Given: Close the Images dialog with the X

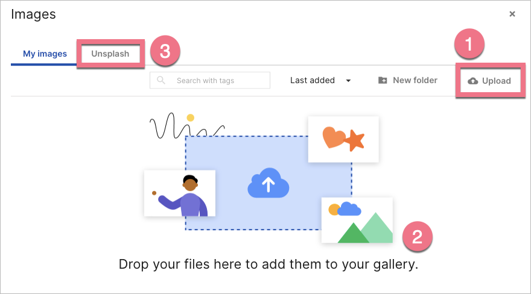Looking at the screenshot, I should click(x=512, y=14).
